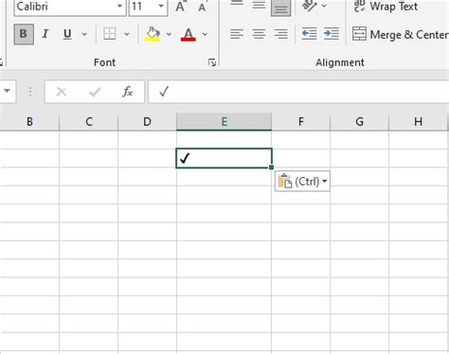Select top vertical alignment icon
The image size is (449, 354).
[237, 4]
